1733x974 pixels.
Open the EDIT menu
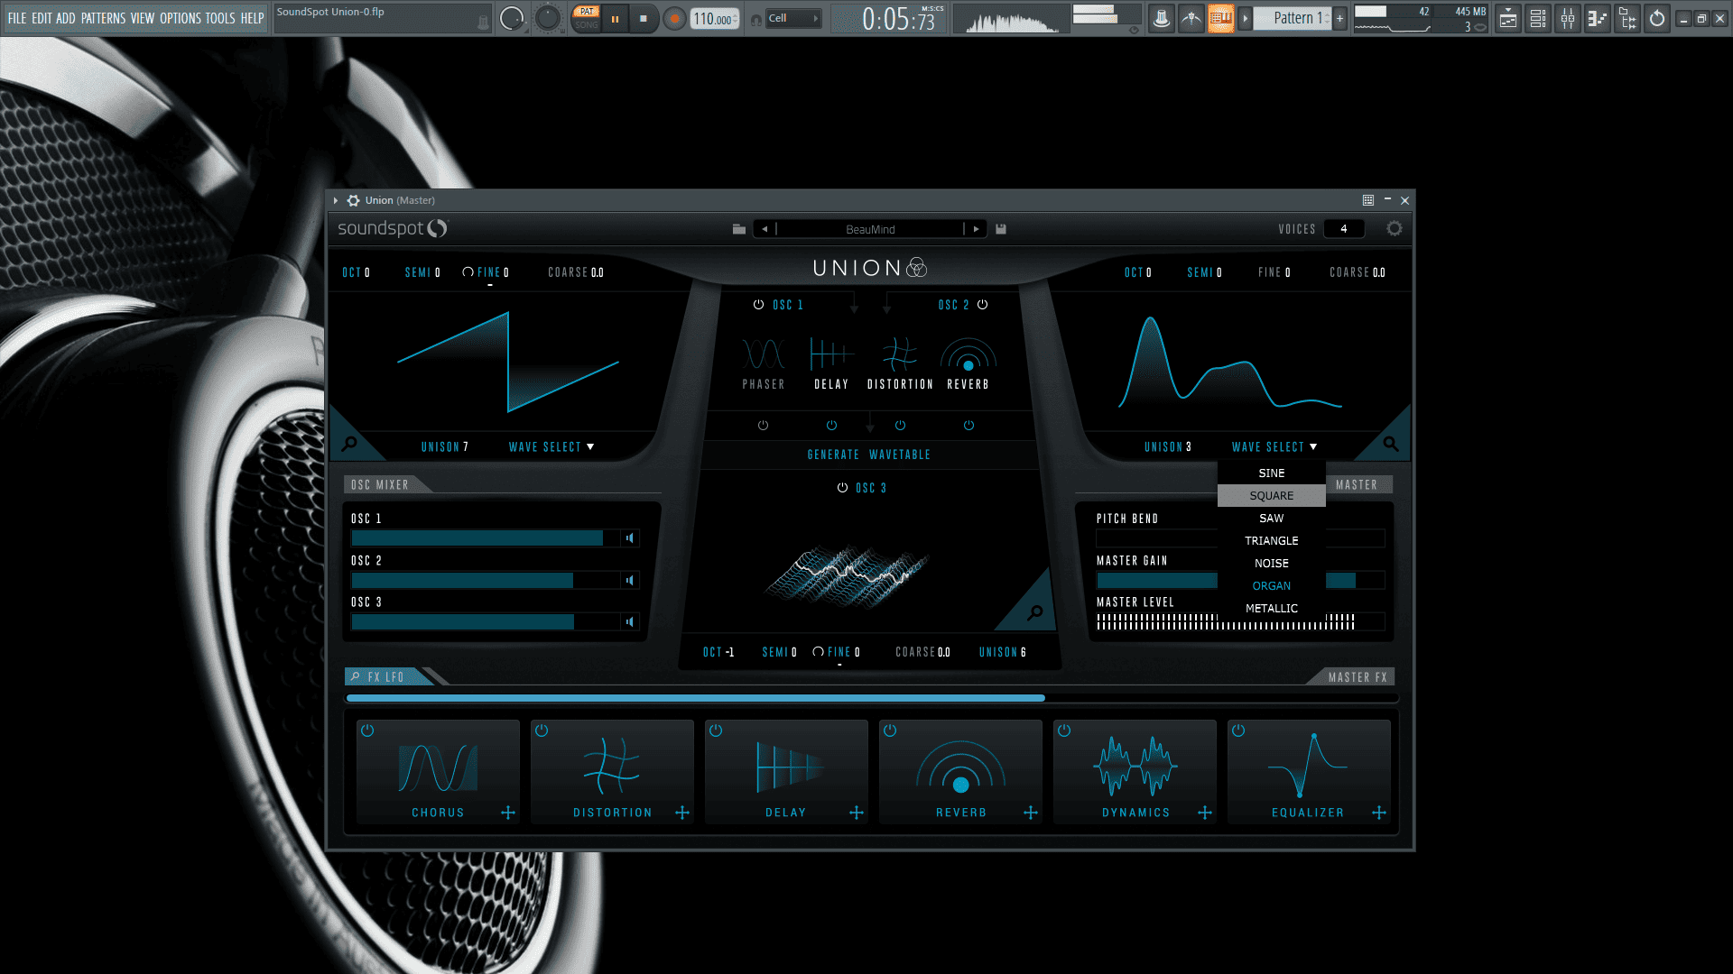tap(42, 18)
